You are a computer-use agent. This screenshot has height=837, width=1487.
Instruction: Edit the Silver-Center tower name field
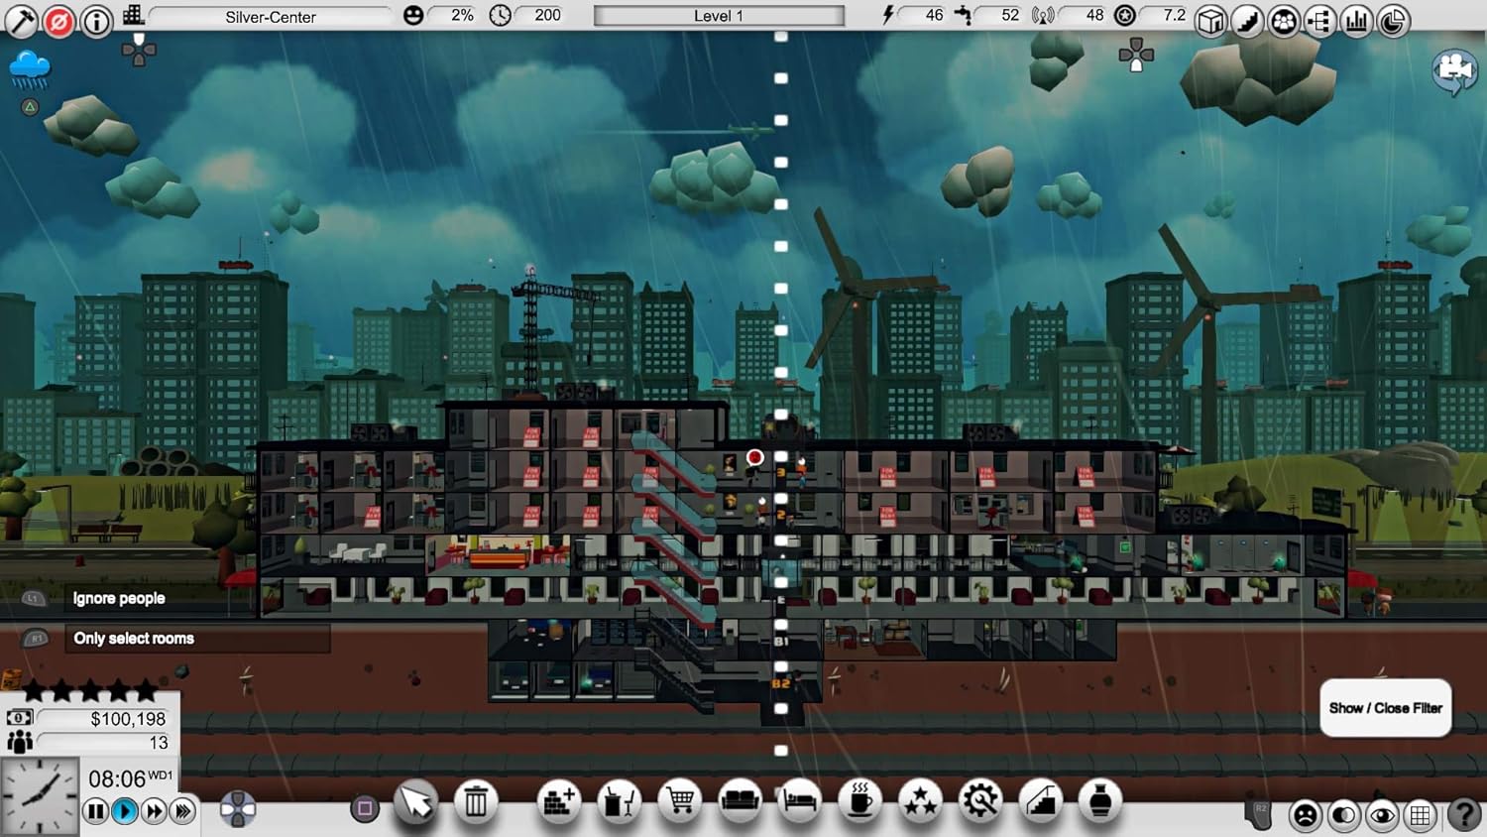tap(272, 16)
